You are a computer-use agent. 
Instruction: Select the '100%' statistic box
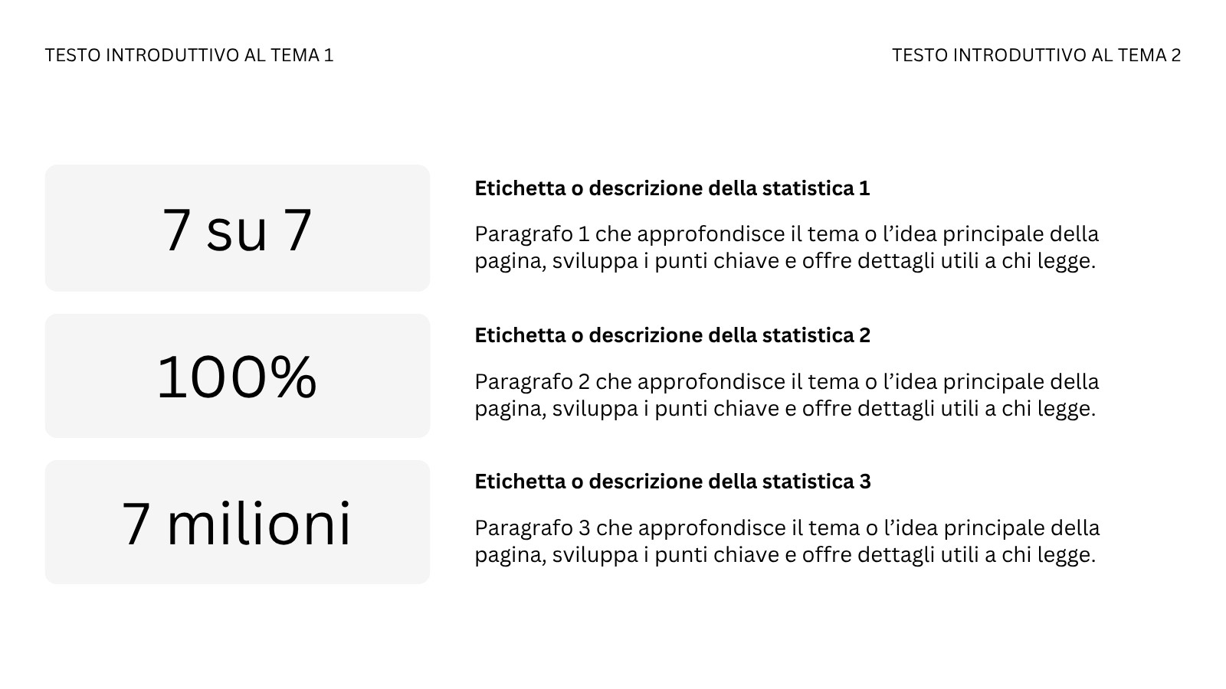point(238,376)
